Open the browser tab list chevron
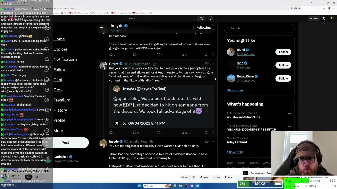Viewport: 337px width, 189px height. tap(311, 3)
